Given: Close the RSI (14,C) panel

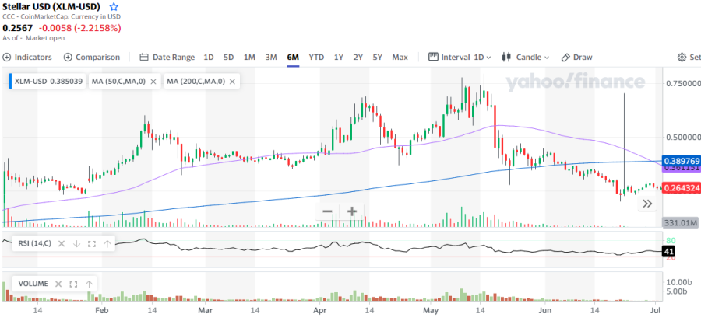Looking at the screenshot, I should pyautogui.click(x=62, y=243).
